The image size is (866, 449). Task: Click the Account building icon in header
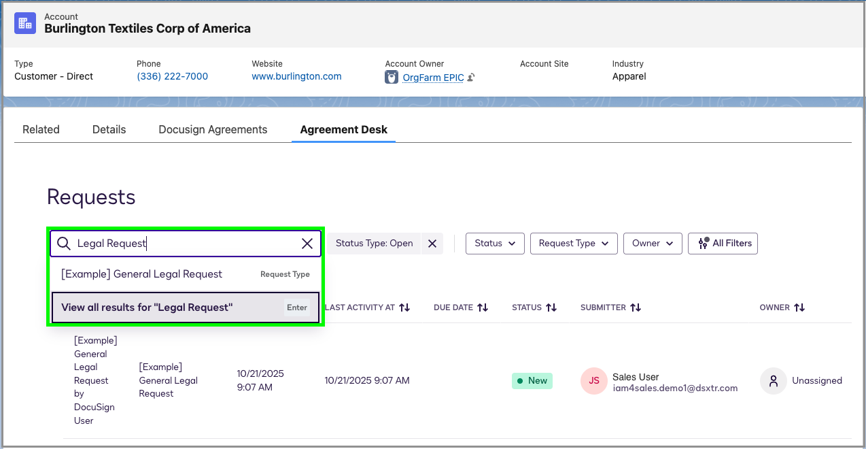(x=24, y=22)
